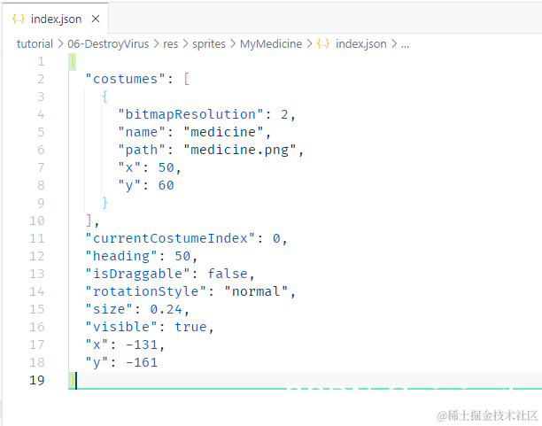
Task: Click the opening brace on line 1
Action: click(73, 61)
